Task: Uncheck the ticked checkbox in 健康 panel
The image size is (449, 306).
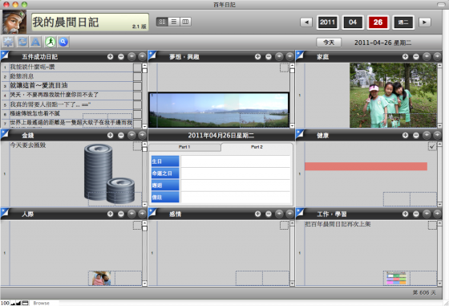Action: coord(432,146)
